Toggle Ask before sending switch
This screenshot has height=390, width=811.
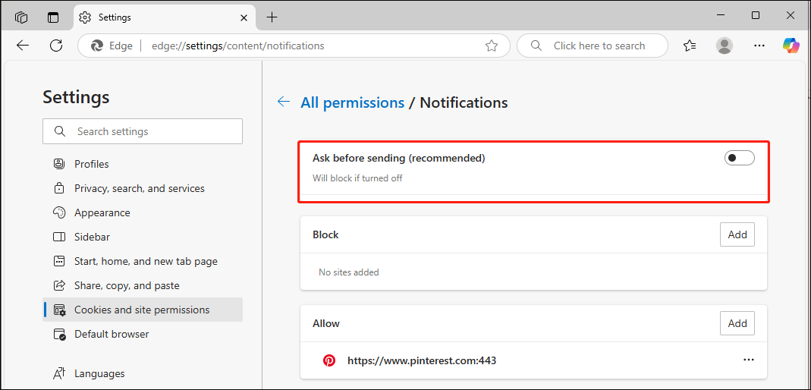[739, 158]
